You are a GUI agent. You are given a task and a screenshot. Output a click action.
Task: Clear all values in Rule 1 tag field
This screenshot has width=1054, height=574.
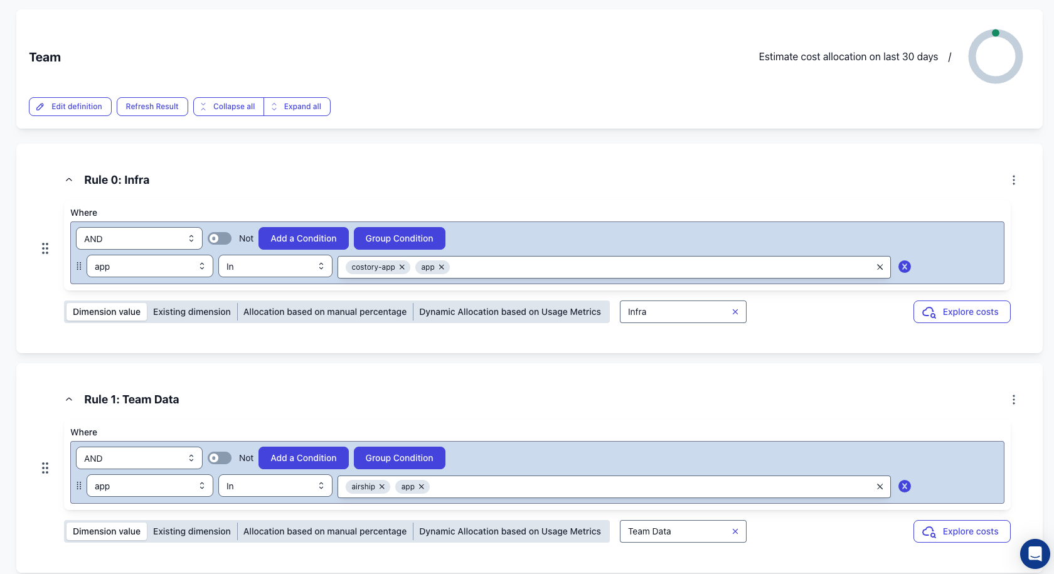[x=880, y=487]
